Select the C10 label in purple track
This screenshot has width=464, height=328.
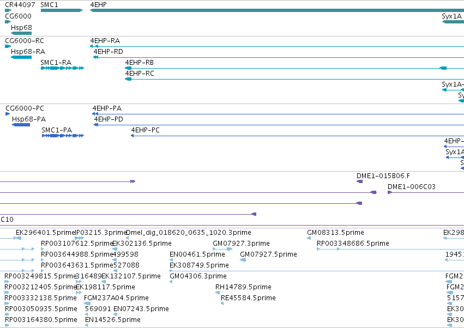pos(7,220)
